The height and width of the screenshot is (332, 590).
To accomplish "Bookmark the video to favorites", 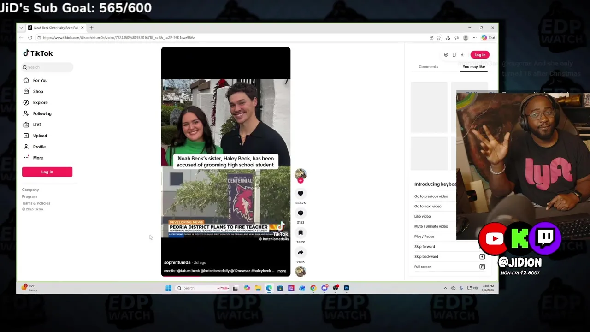I will tap(301, 233).
